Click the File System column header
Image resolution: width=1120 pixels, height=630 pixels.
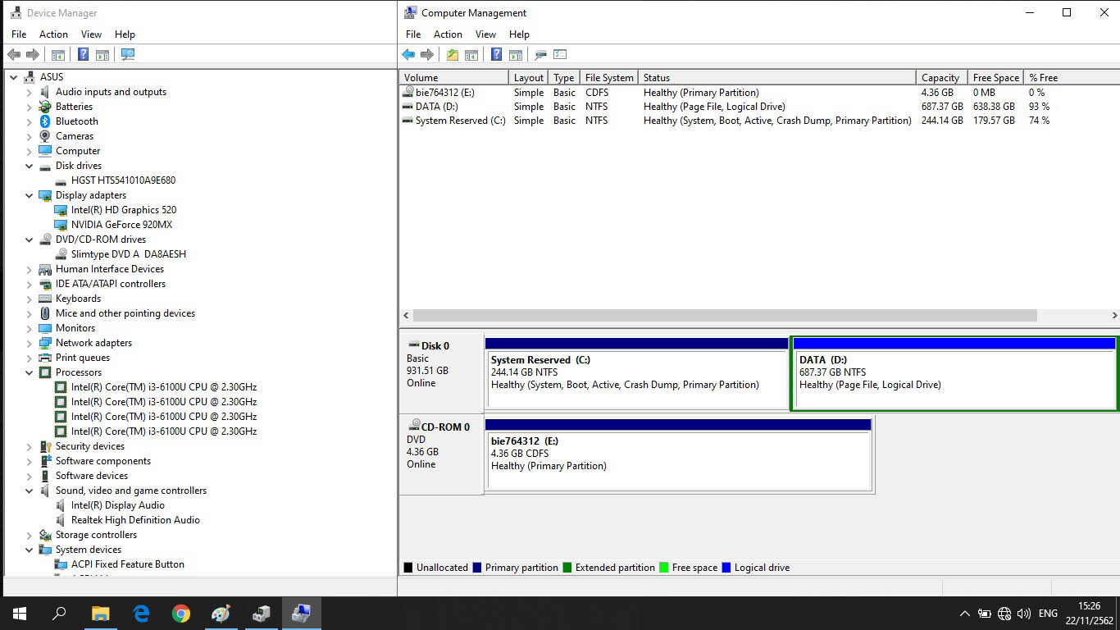pos(608,78)
